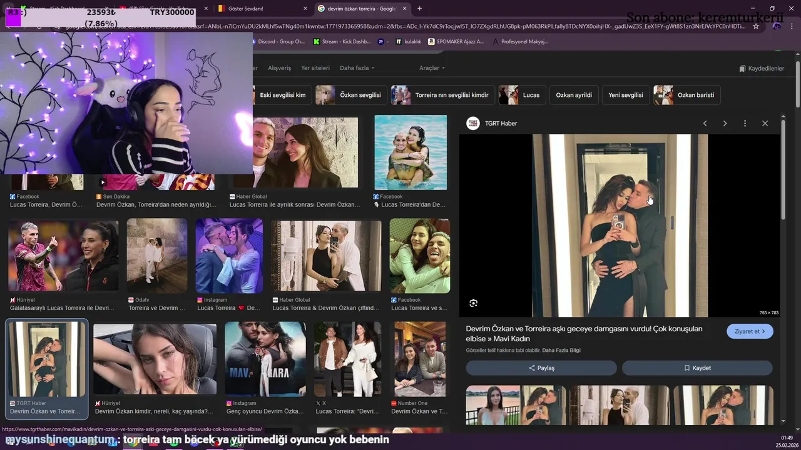Viewport: 801px width, 450px height.
Task: Apply the Ozkan ayrildi filter chip
Action: 574,95
